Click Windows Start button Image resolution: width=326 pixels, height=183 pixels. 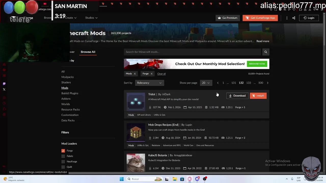pyautogui.click(x=121, y=179)
